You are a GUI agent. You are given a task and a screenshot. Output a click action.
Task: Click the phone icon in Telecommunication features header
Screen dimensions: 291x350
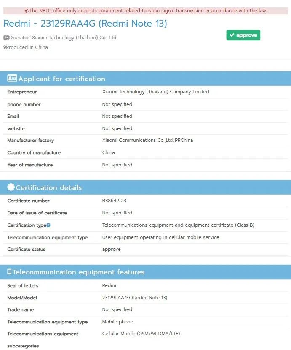tap(9, 271)
